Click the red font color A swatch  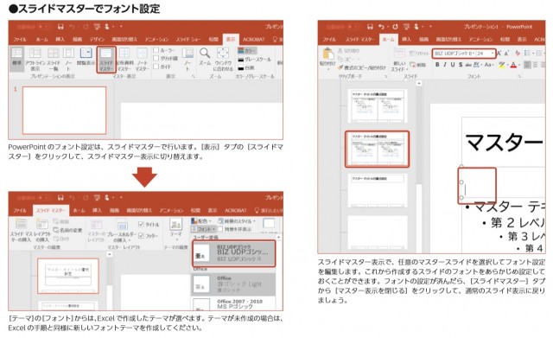[513, 65]
